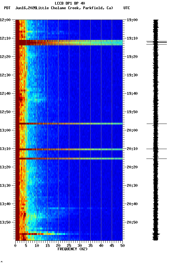Viewport: 169px width, 265px height.
Task: Click the broadband event line at 13:10
Action: [x=69, y=149]
